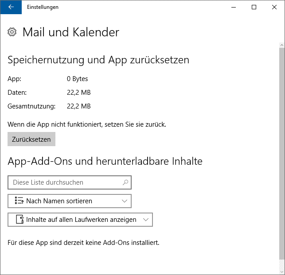The height and width of the screenshot is (275, 285).
Task: Click the vertical scrollbar thumb
Action: [x=282, y=154]
